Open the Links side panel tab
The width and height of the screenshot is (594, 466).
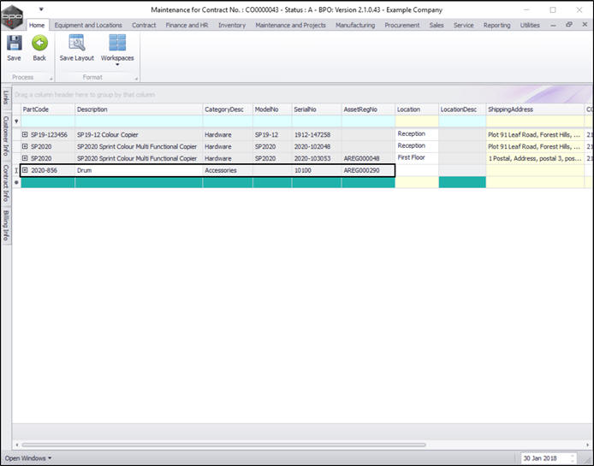coord(6,97)
